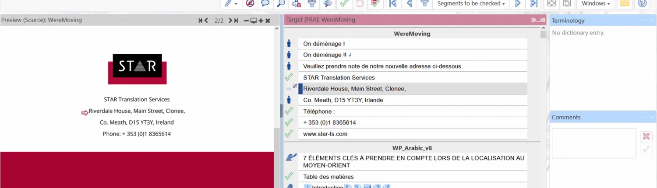Select segment 'STAR Translation Services' in target

[413, 77]
